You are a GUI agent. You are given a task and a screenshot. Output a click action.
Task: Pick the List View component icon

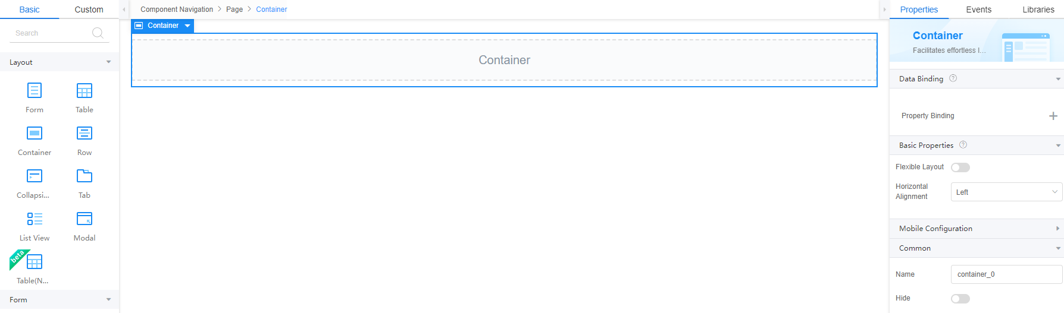pyautogui.click(x=35, y=219)
